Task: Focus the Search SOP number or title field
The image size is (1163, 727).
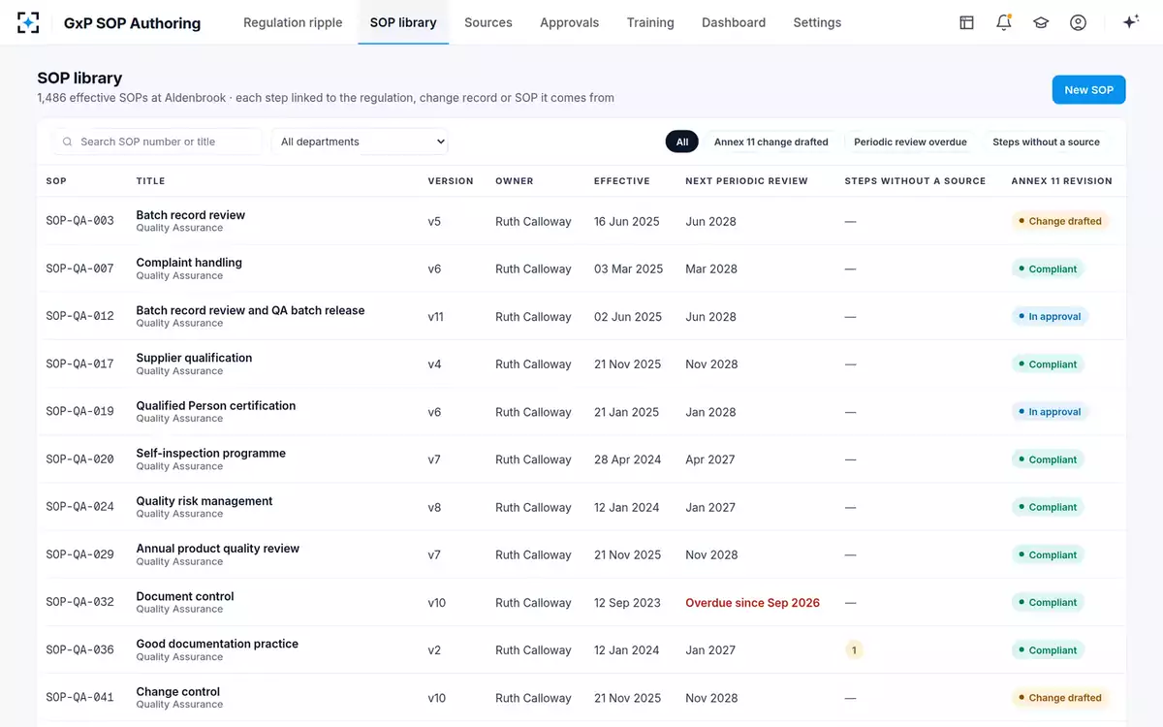Action: (x=157, y=142)
